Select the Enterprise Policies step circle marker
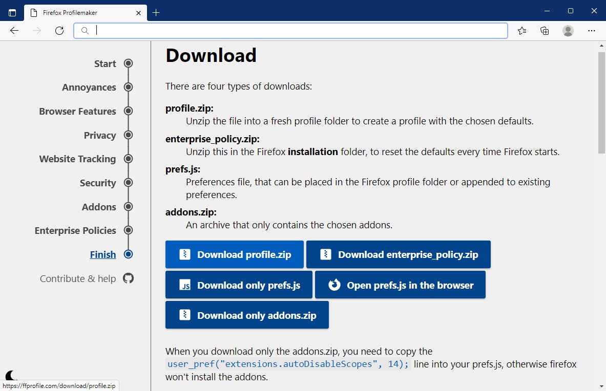The image size is (606, 391). pos(128,230)
